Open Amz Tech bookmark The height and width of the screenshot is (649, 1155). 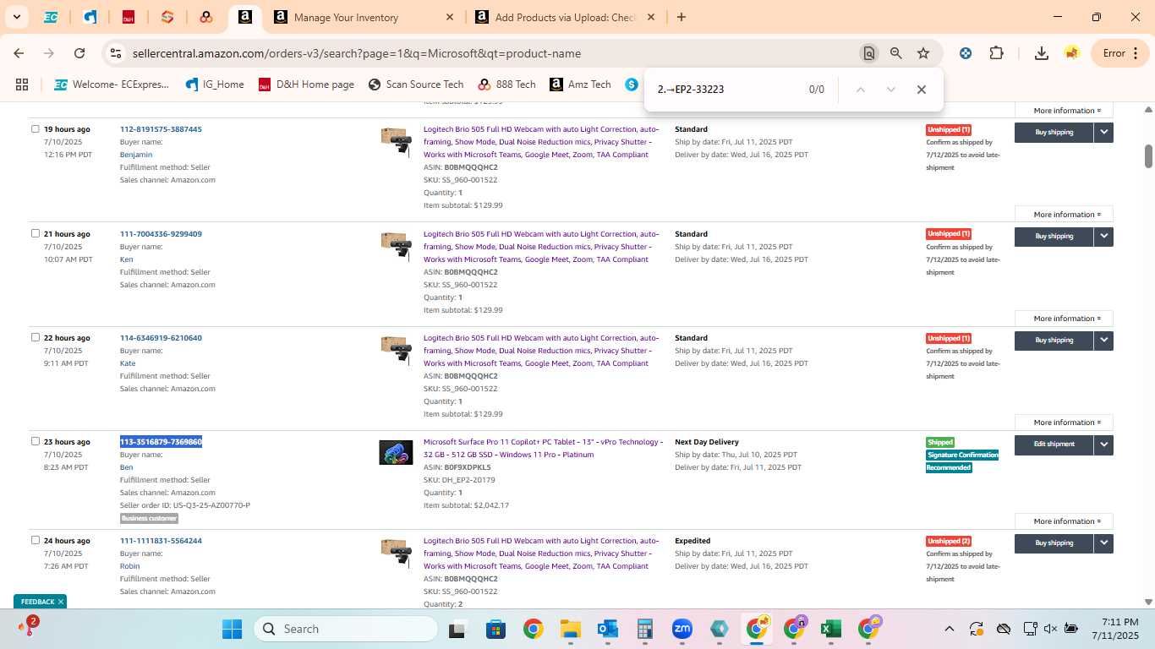tap(580, 85)
